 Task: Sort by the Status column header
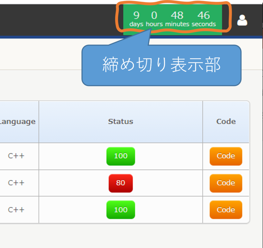click(121, 122)
